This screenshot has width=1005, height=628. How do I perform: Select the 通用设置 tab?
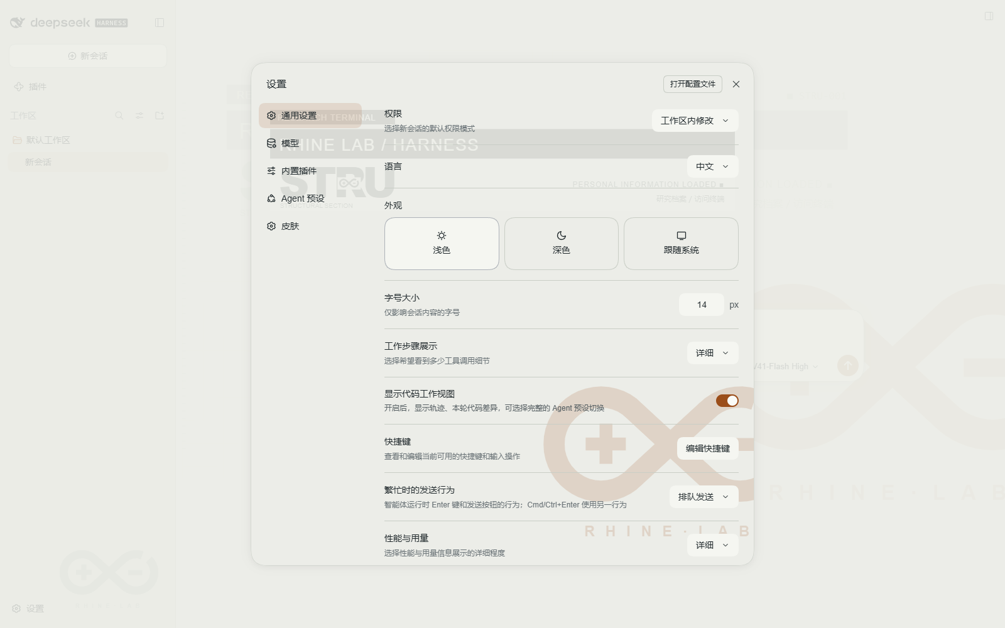click(310, 116)
